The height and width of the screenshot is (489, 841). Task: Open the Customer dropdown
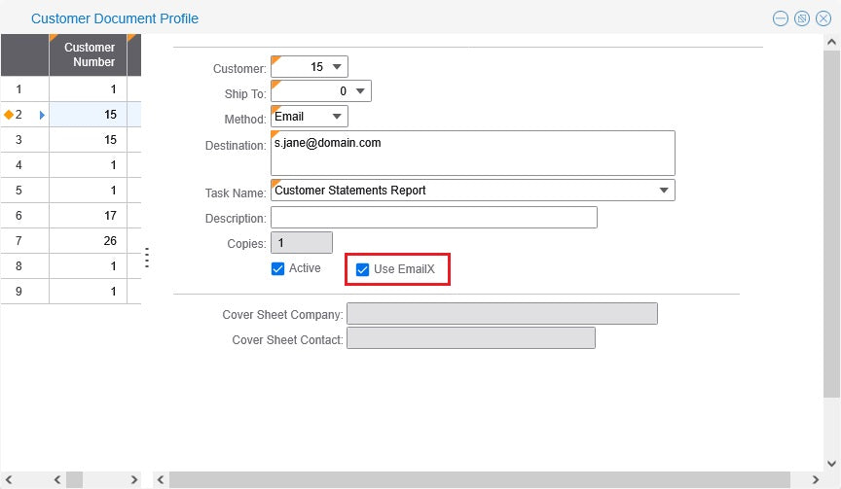[337, 67]
